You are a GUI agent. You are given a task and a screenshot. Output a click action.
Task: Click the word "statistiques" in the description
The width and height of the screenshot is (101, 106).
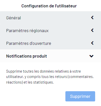(x=44, y=82)
